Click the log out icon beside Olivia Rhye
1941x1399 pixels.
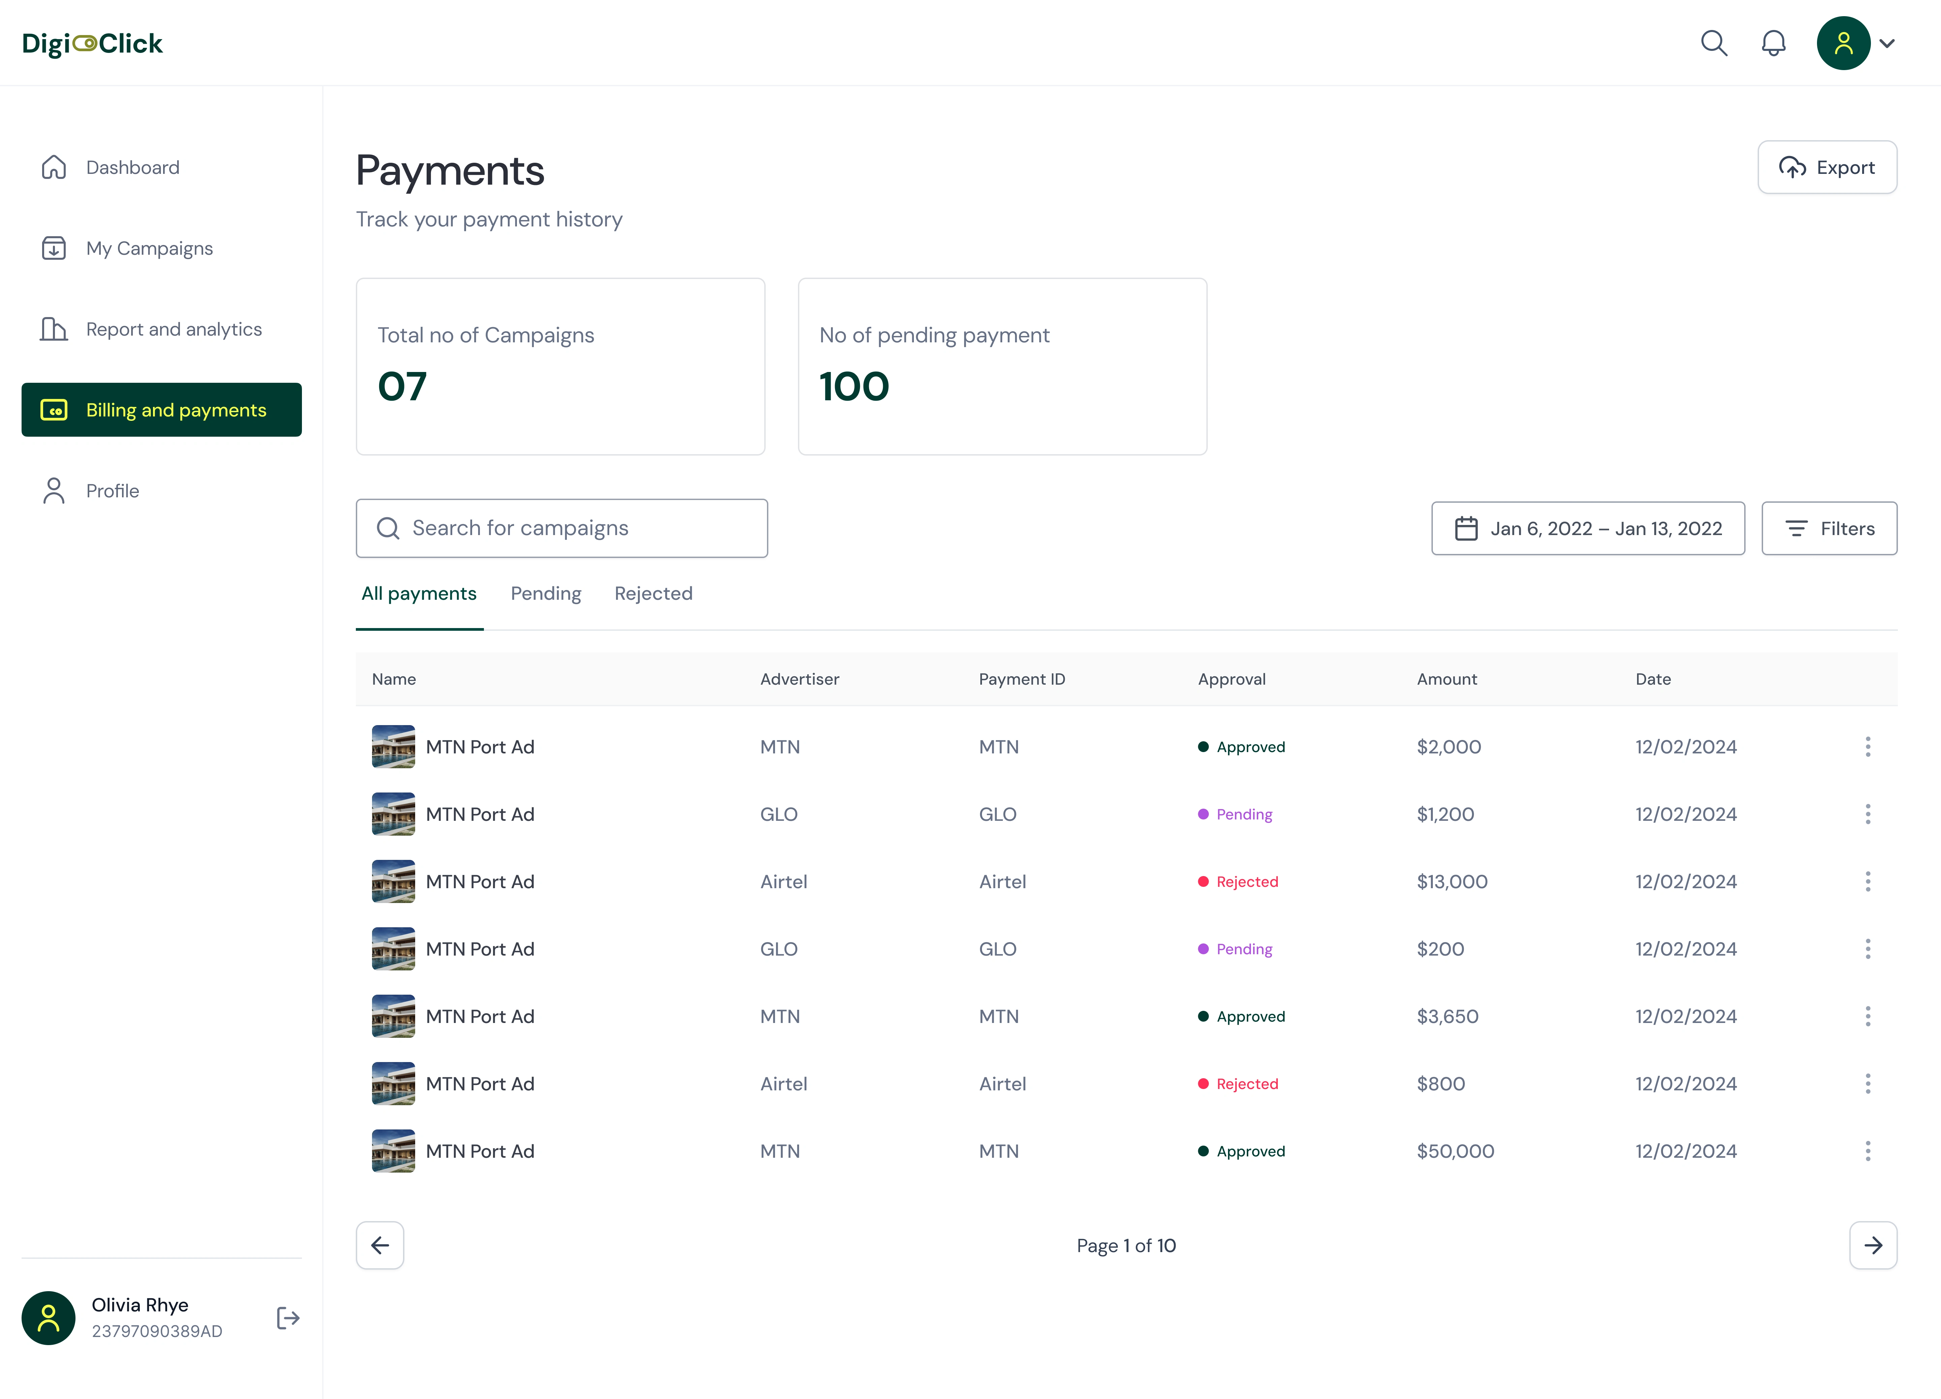[288, 1318]
